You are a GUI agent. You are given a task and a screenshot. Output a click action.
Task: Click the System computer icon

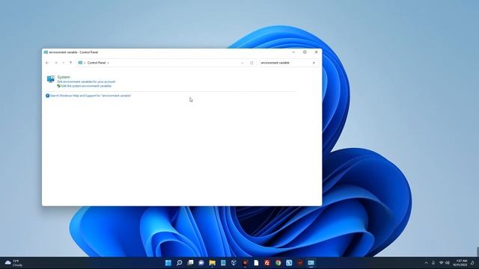(x=51, y=79)
